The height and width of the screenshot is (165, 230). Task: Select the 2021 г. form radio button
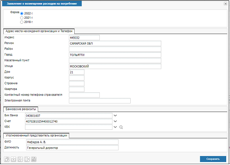click(x=22, y=18)
